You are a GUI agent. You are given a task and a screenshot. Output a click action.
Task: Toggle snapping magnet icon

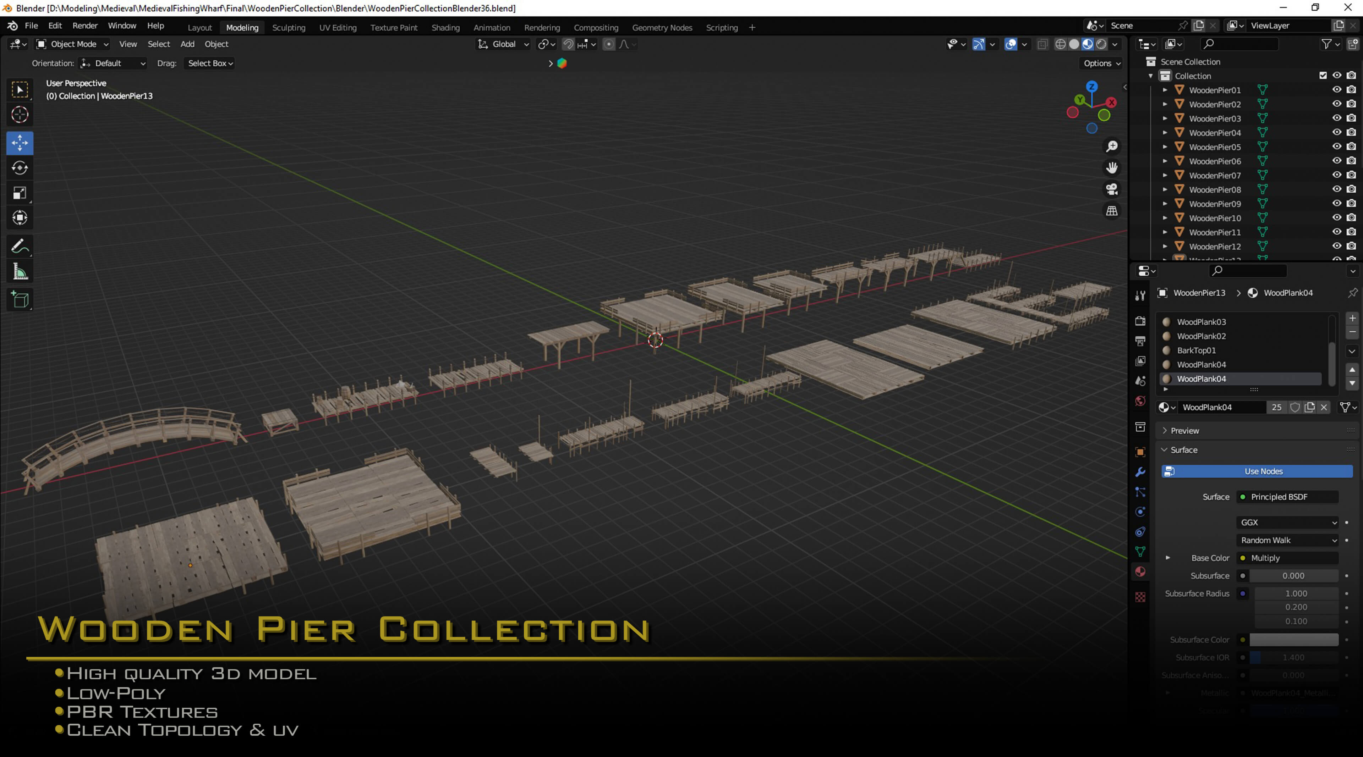[x=568, y=44]
